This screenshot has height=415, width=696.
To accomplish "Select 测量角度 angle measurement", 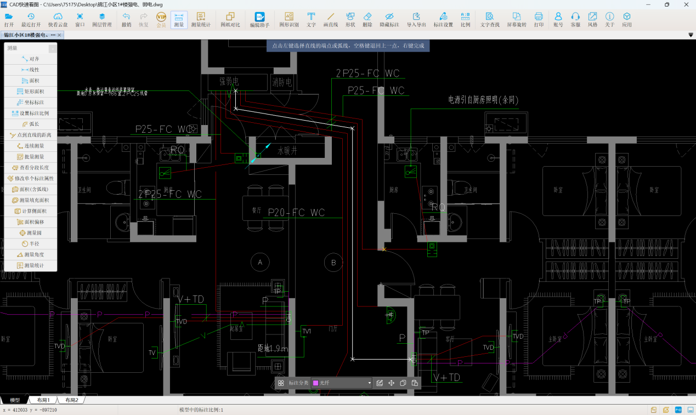I will point(31,254).
